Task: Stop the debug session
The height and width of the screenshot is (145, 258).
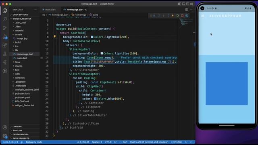Action: [182, 16]
